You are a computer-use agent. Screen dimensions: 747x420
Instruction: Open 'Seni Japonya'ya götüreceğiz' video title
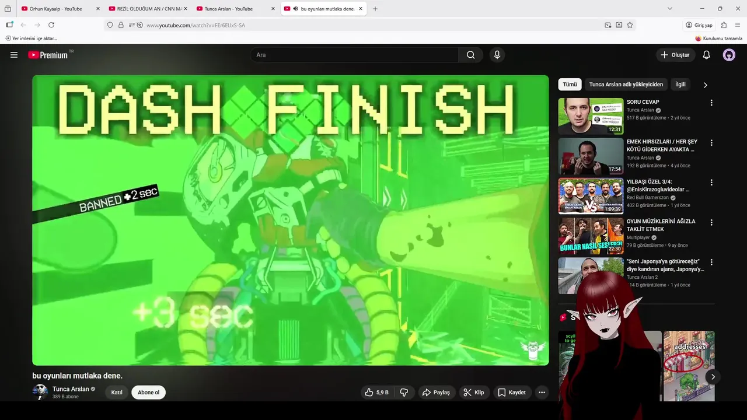(x=665, y=265)
